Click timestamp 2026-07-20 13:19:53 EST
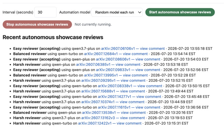 point(170,118)
